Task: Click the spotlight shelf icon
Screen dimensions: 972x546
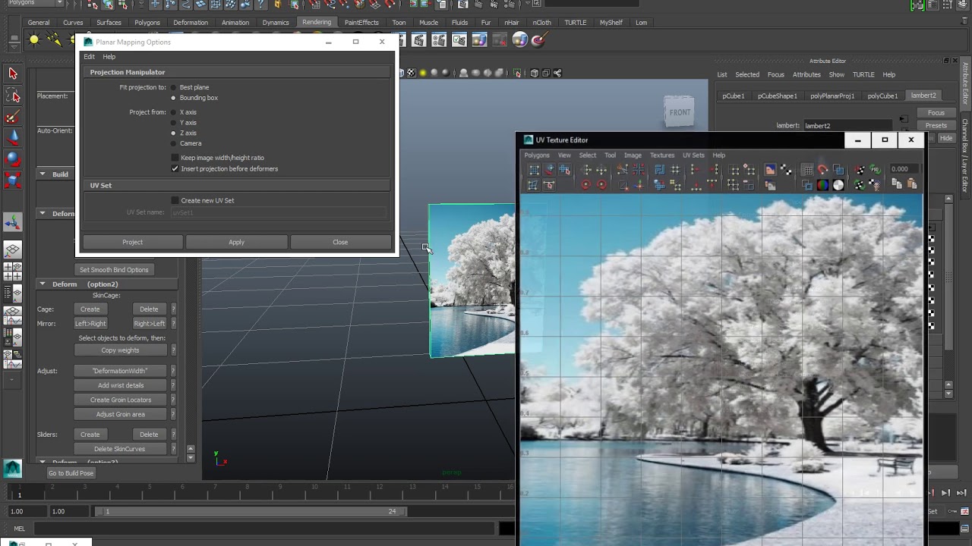Action: (55, 39)
